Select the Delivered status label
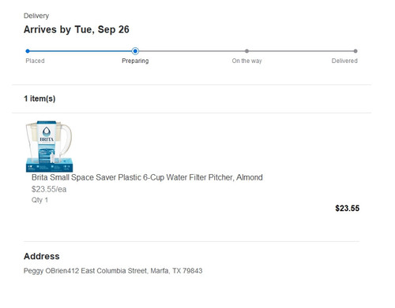 pyautogui.click(x=344, y=61)
